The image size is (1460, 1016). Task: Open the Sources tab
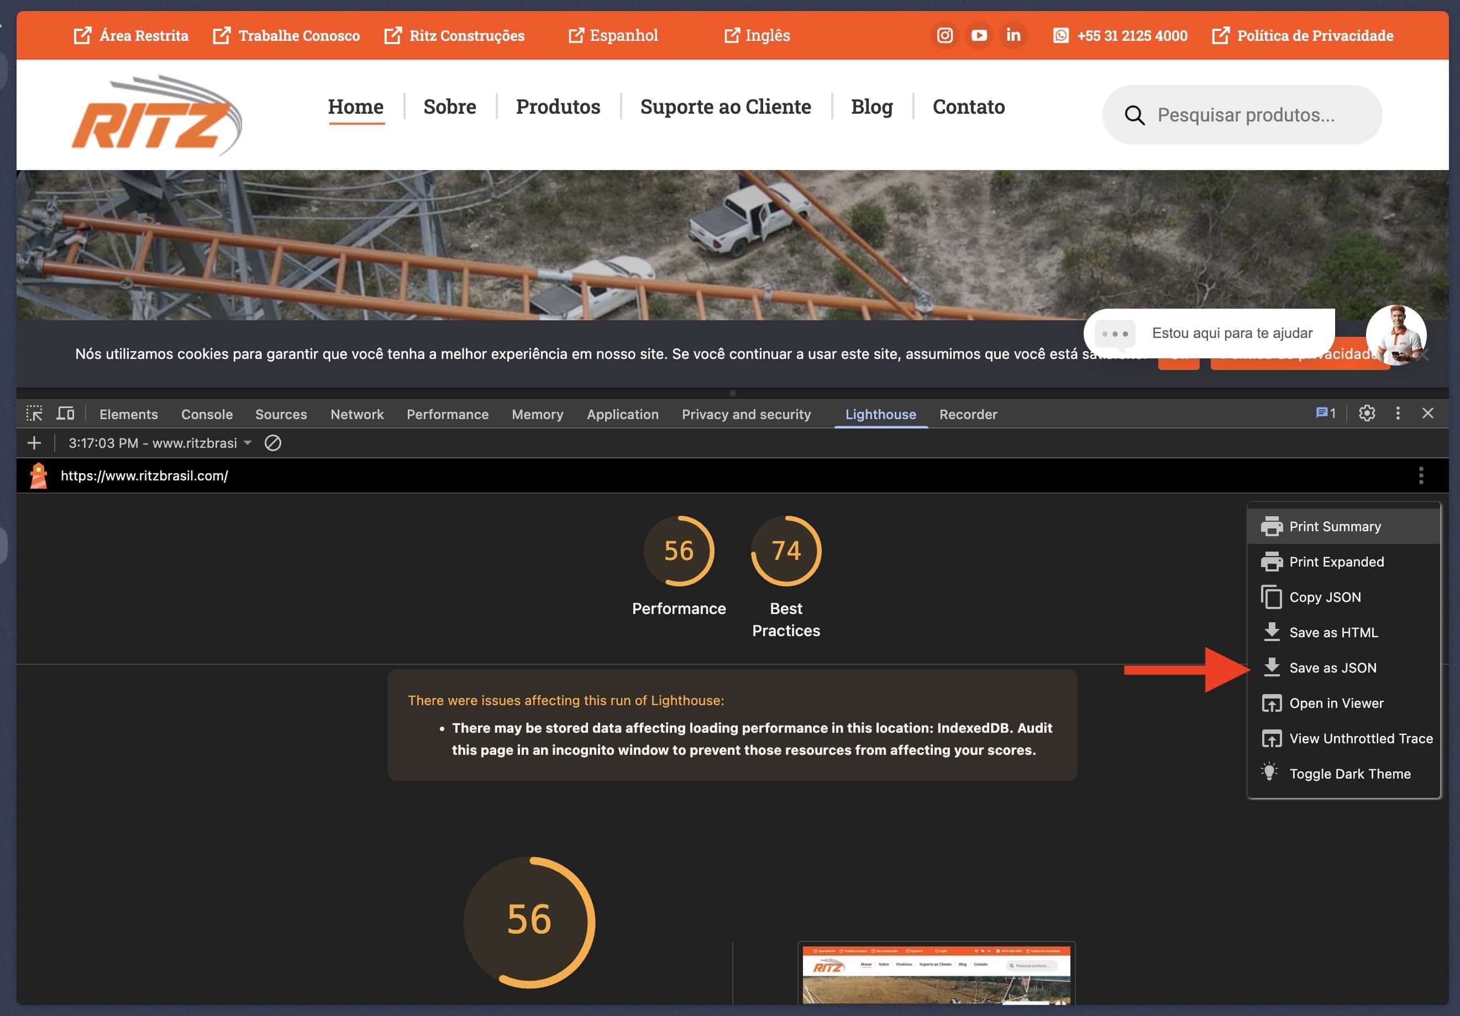coord(281,414)
